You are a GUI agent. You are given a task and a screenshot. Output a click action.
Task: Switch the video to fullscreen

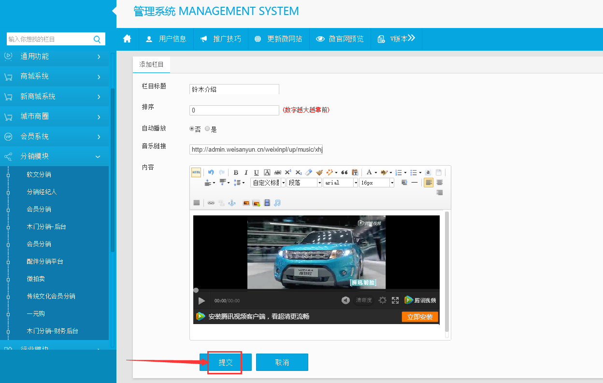[395, 300]
